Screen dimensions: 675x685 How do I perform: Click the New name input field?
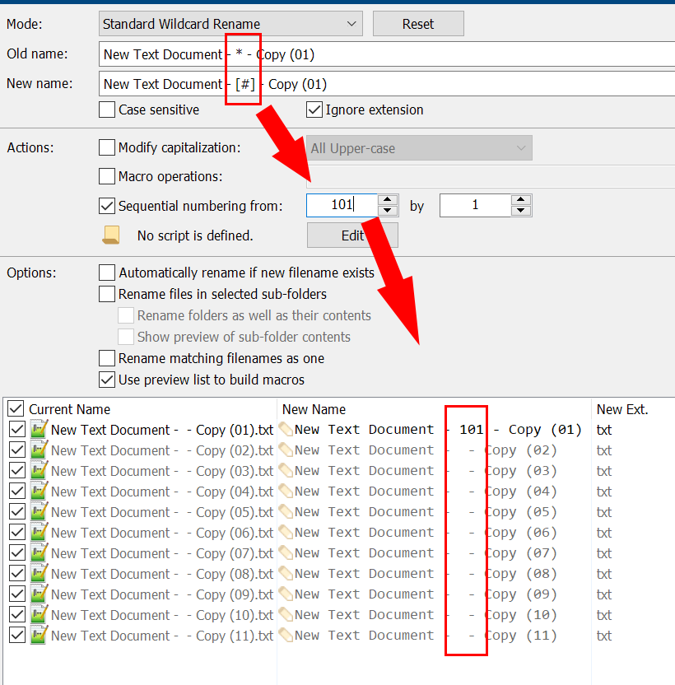[387, 84]
